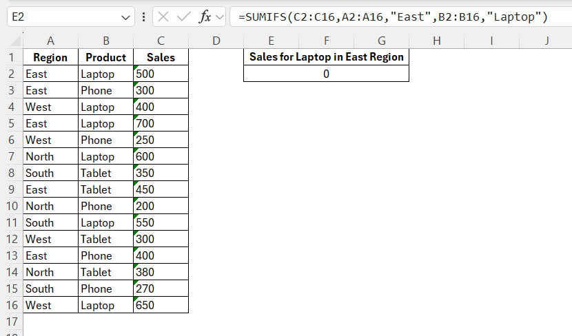Click the Product header cell
This screenshot has width=572, height=336.
(105, 57)
